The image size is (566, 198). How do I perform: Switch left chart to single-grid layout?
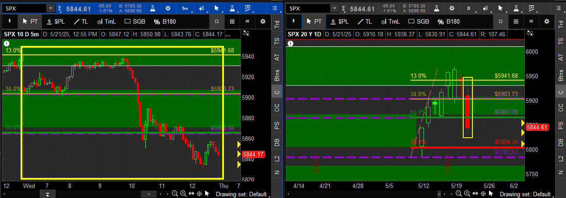point(217,21)
